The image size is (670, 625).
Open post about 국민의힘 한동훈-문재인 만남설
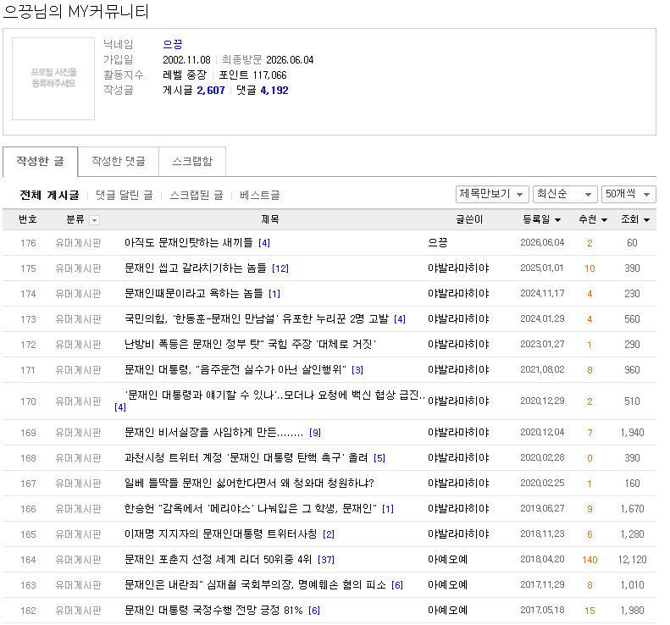(257, 318)
